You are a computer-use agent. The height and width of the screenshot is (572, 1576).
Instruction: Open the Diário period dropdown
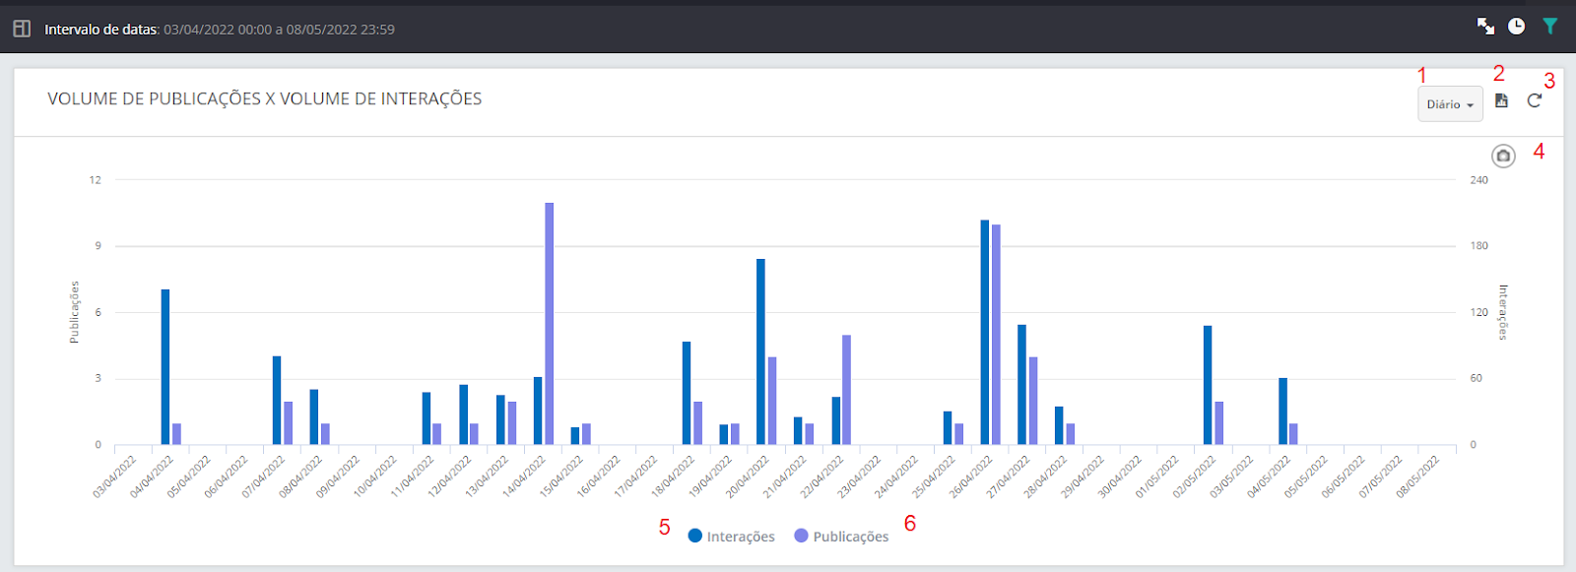pyautogui.click(x=1450, y=104)
